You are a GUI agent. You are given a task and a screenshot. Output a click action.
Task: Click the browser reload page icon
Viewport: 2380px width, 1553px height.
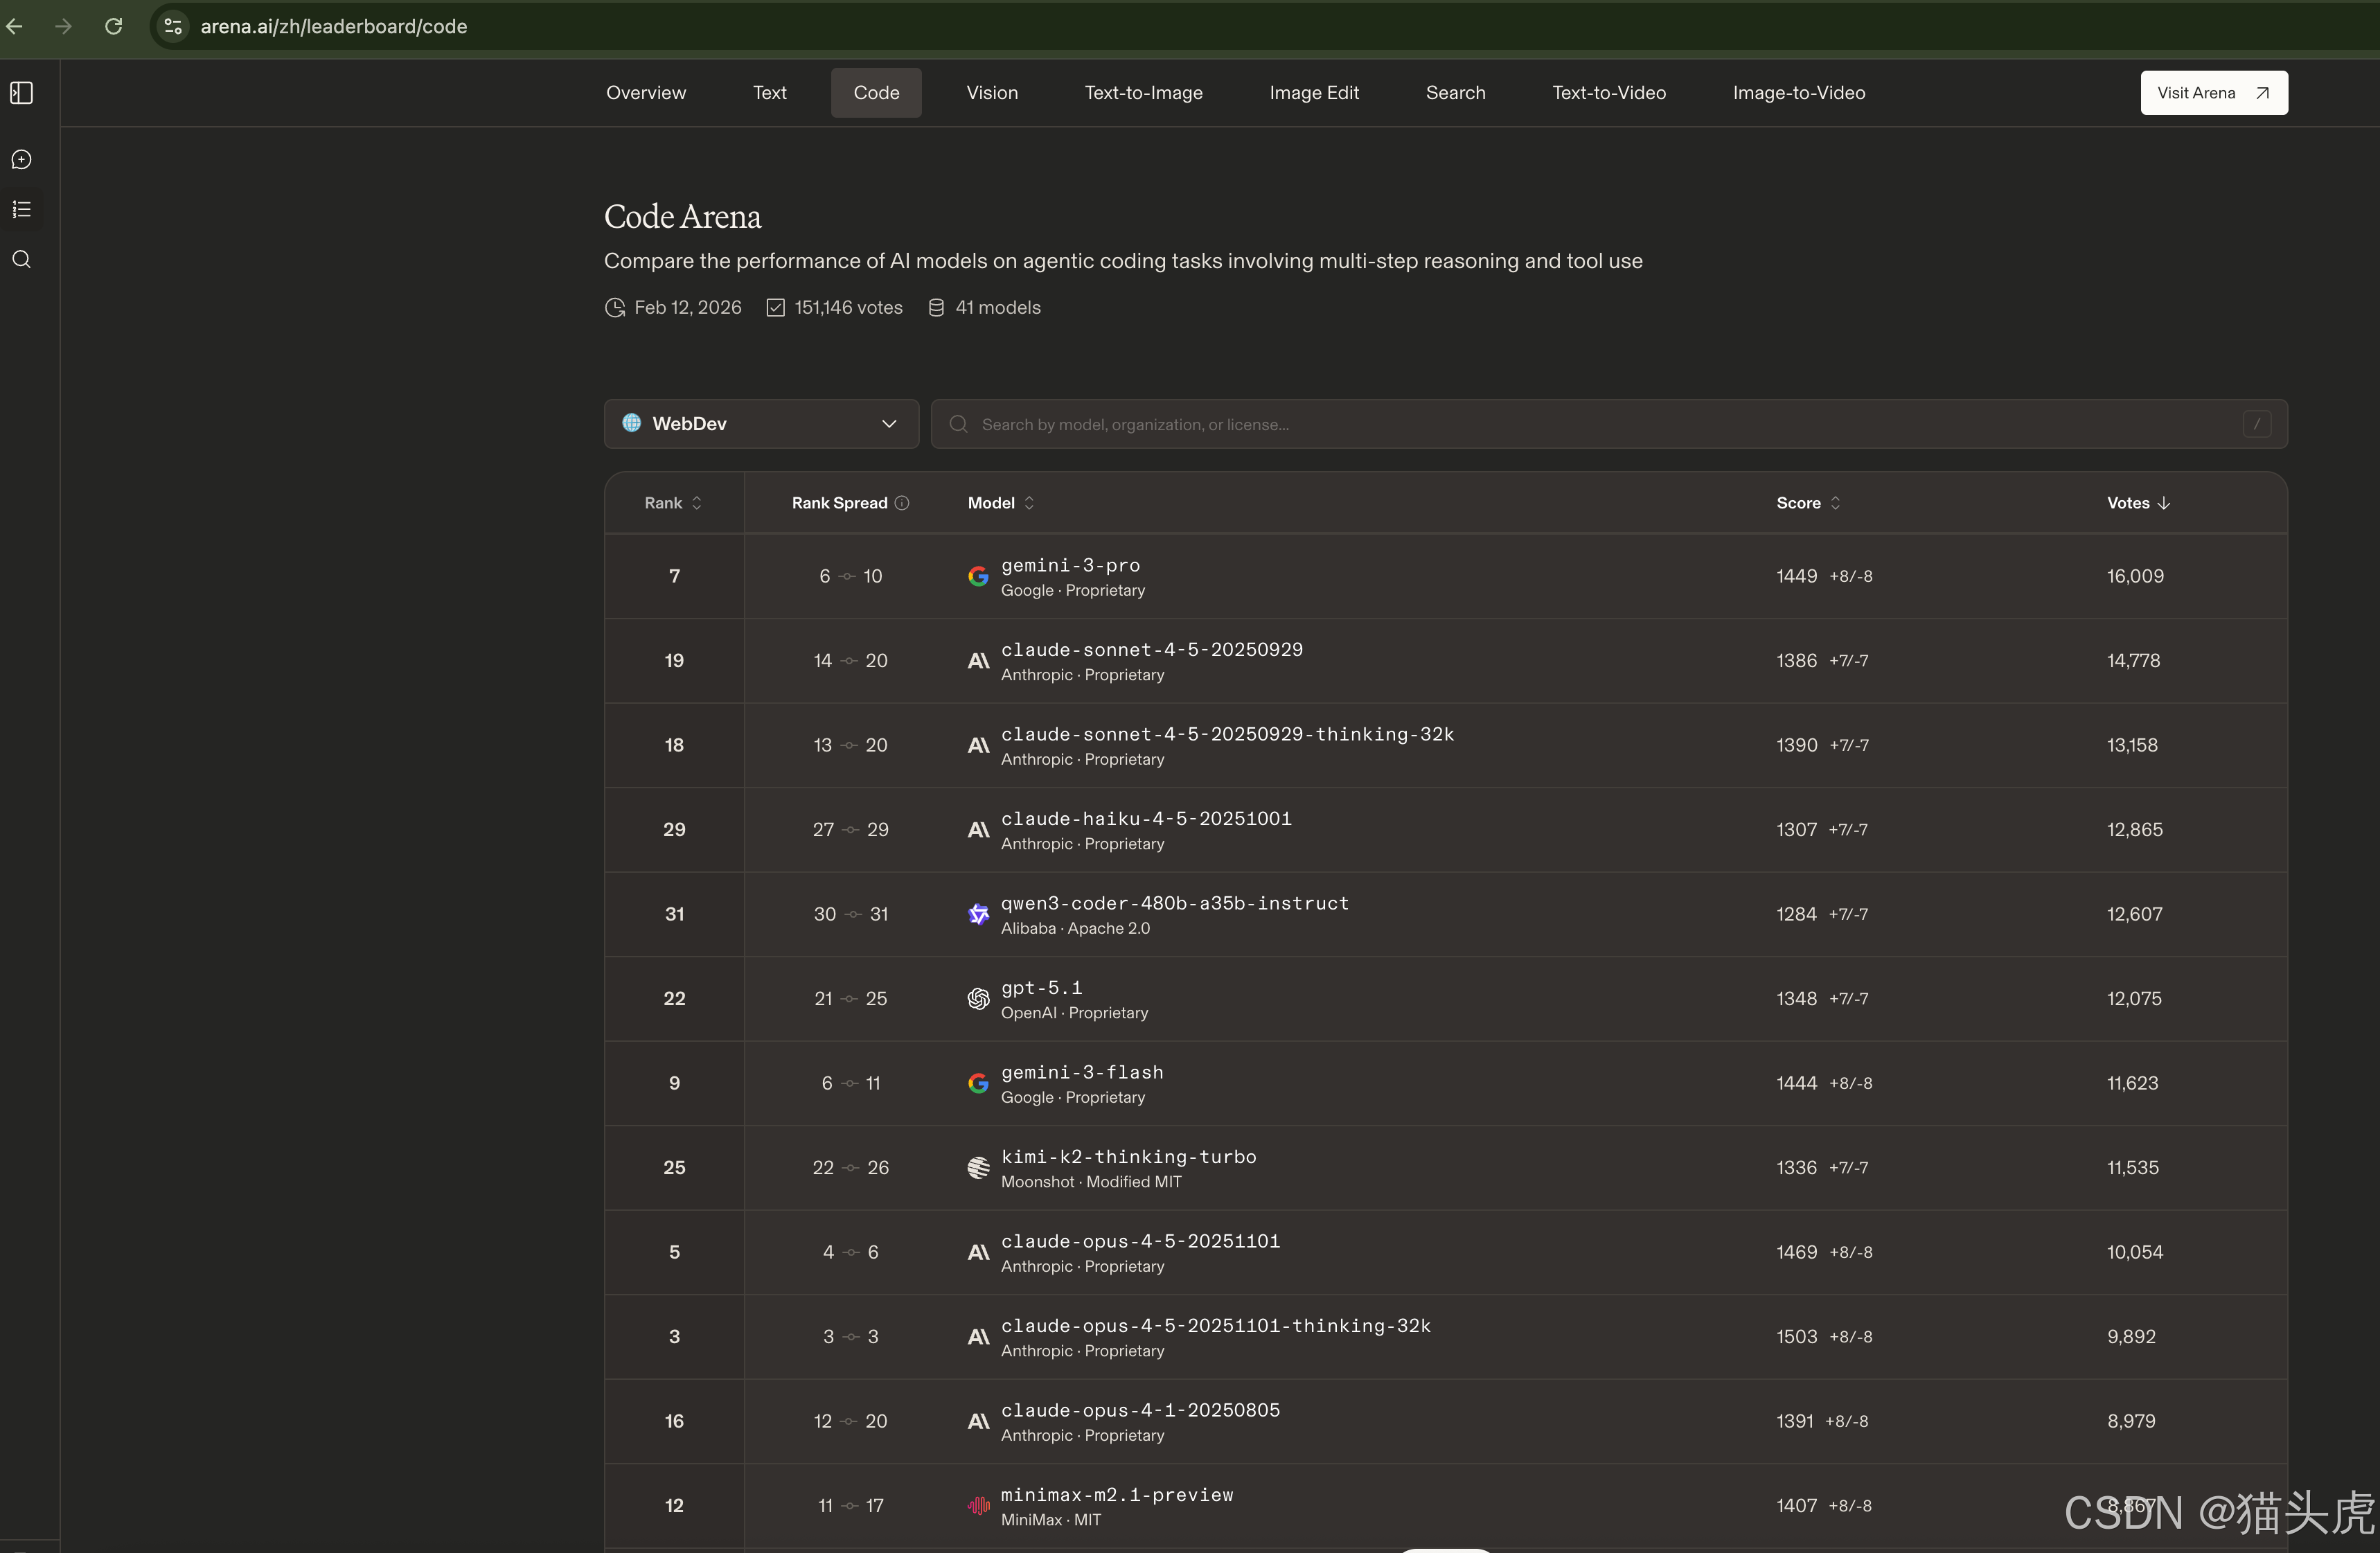(114, 26)
